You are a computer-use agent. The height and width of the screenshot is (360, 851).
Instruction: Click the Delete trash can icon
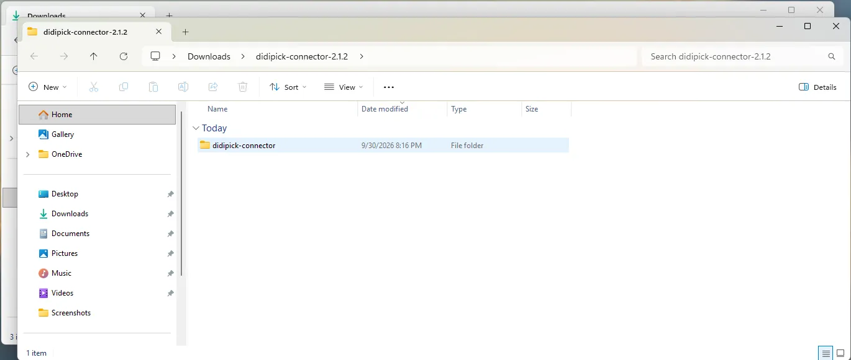pos(243,87)
